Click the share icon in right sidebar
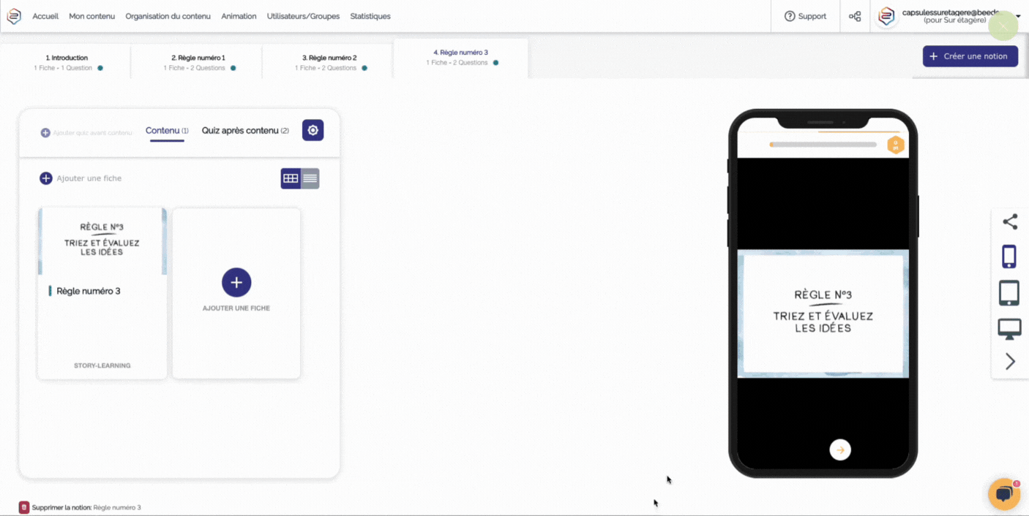1029x516 pixels. click(x=1010, y=221)
